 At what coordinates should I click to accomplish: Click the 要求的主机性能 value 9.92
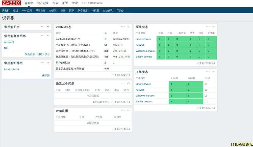107,69
